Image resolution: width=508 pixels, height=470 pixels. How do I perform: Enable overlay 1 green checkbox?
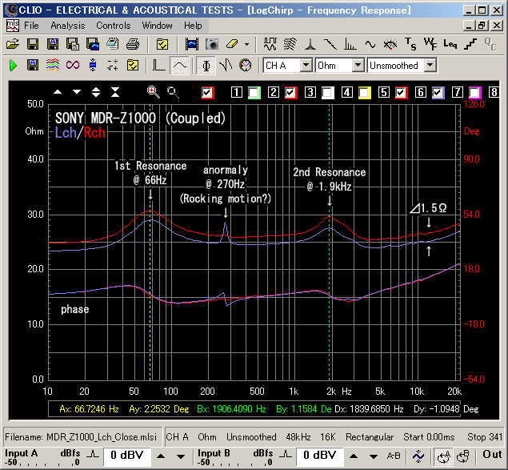point(254,93)
